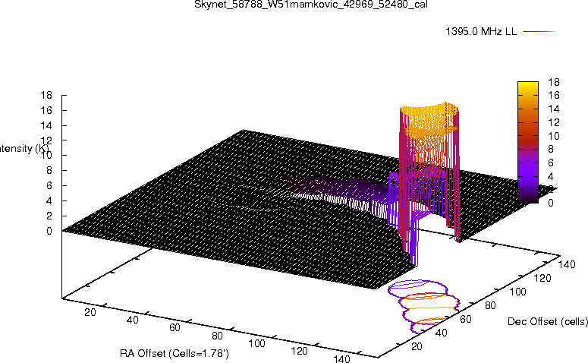
Task: Click the 14 tick on the Intensity axis
Action: coord(46,125)
